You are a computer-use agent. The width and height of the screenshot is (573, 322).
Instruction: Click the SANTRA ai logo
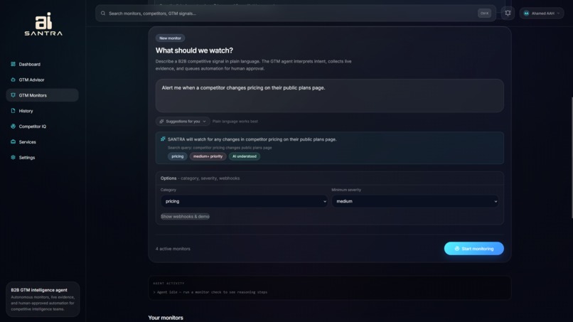pos(43,24)
